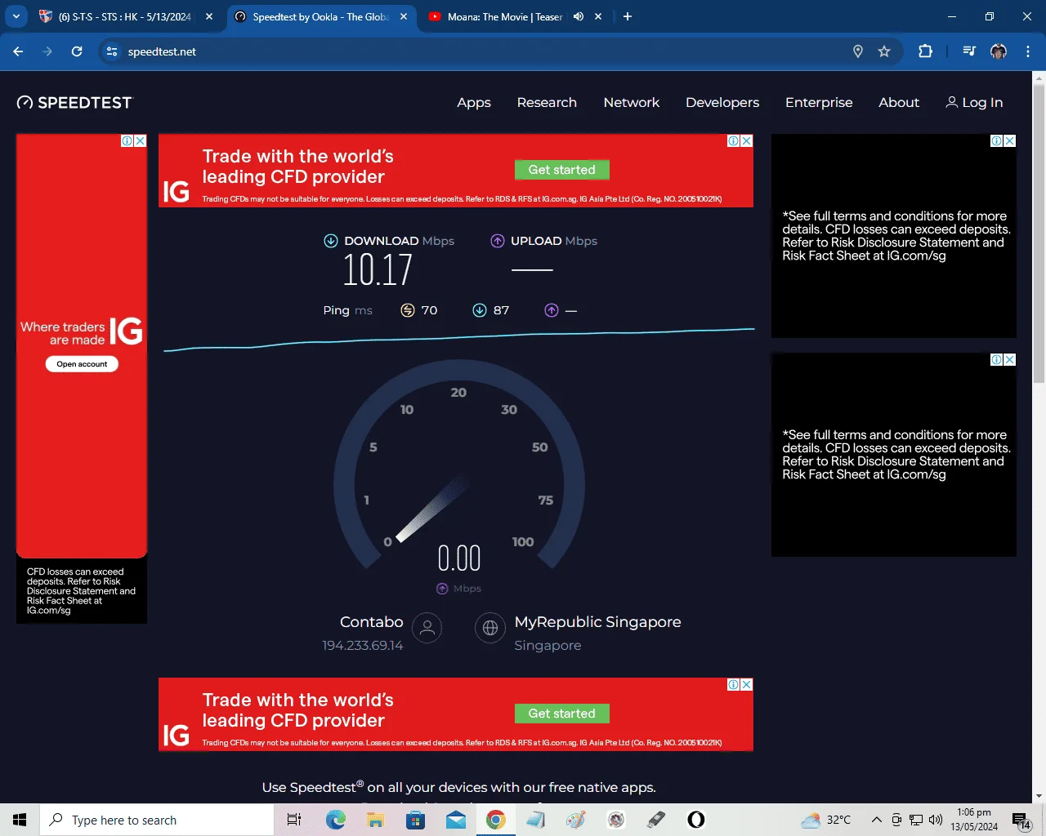Viewport: 1046px width, 836px height.
Task: Close the left red IG sidebar ad
Action: click(141, 140)
